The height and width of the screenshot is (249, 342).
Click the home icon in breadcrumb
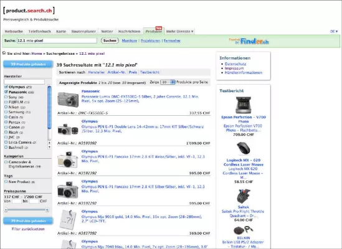click(x=4, y=53)
